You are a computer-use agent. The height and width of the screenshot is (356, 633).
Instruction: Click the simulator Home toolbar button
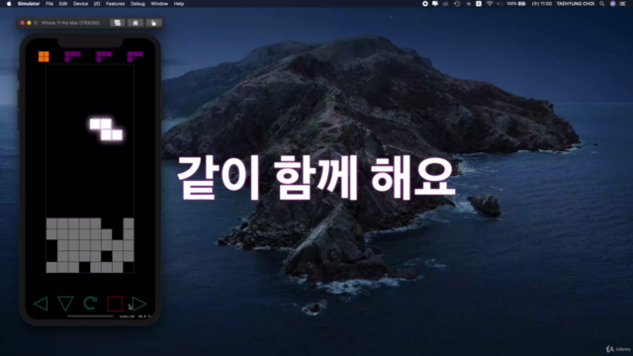pos(136,23)
